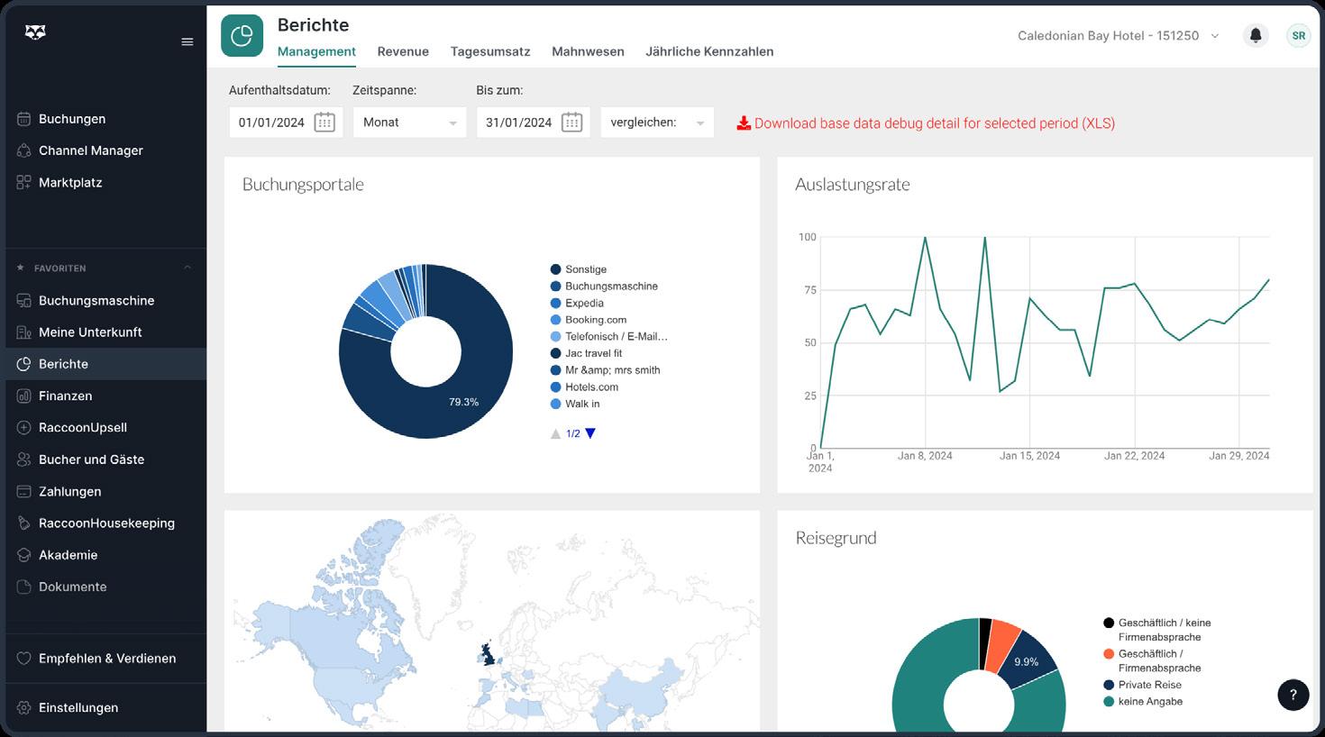Switch to the Revenue tab
This screenshot has height=737, width=1325.
(403, 51)
